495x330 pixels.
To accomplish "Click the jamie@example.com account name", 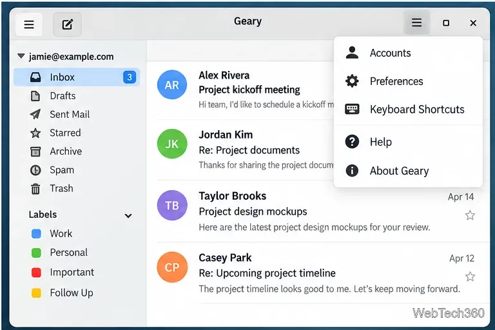I will pyautogui.click(x=71, y=57).
